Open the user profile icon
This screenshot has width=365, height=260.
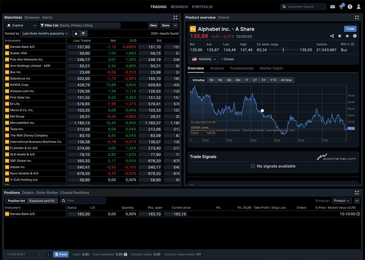point(359,7)
